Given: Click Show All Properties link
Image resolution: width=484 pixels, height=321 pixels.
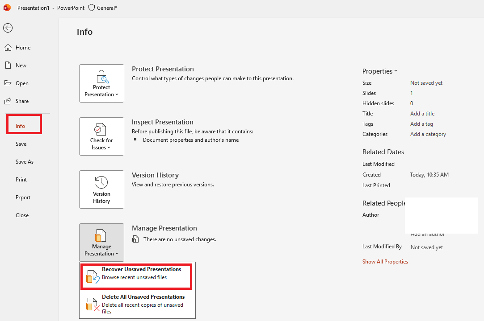Looking at the screenshot, I should click(x=385, y=262).
